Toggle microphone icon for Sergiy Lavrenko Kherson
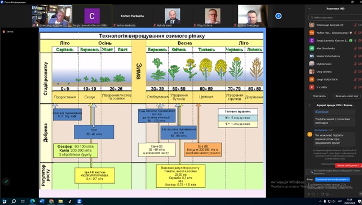Screen dimensions: 362x205 point(355,40)
